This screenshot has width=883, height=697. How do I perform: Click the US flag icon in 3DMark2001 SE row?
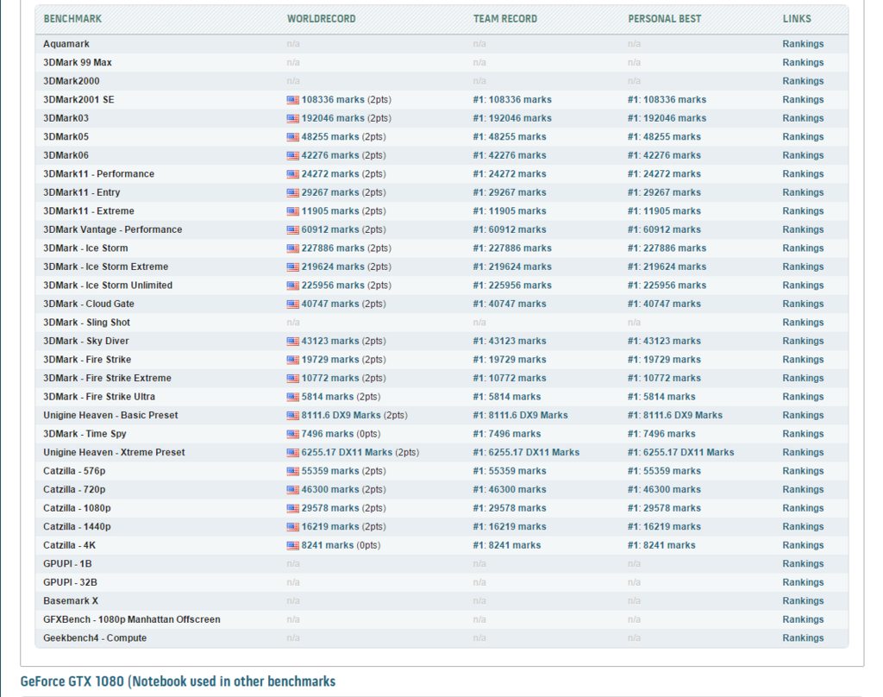click(293, 100)
